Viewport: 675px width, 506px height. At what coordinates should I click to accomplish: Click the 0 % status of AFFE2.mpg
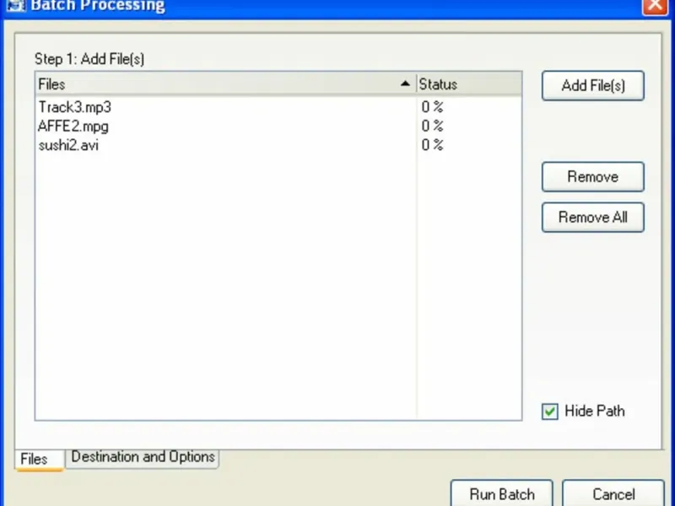coord(432,126)
